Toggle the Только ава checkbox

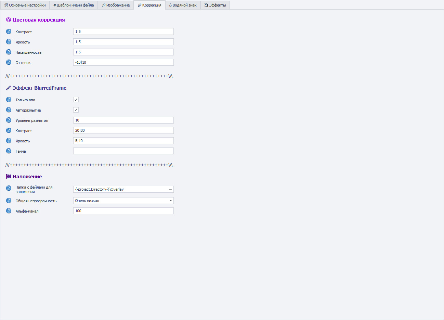(76, 100)
